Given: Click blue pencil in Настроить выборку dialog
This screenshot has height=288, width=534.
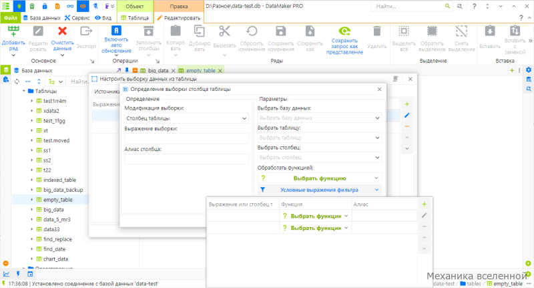Looking at the screenshot, I should pos(407,116).
